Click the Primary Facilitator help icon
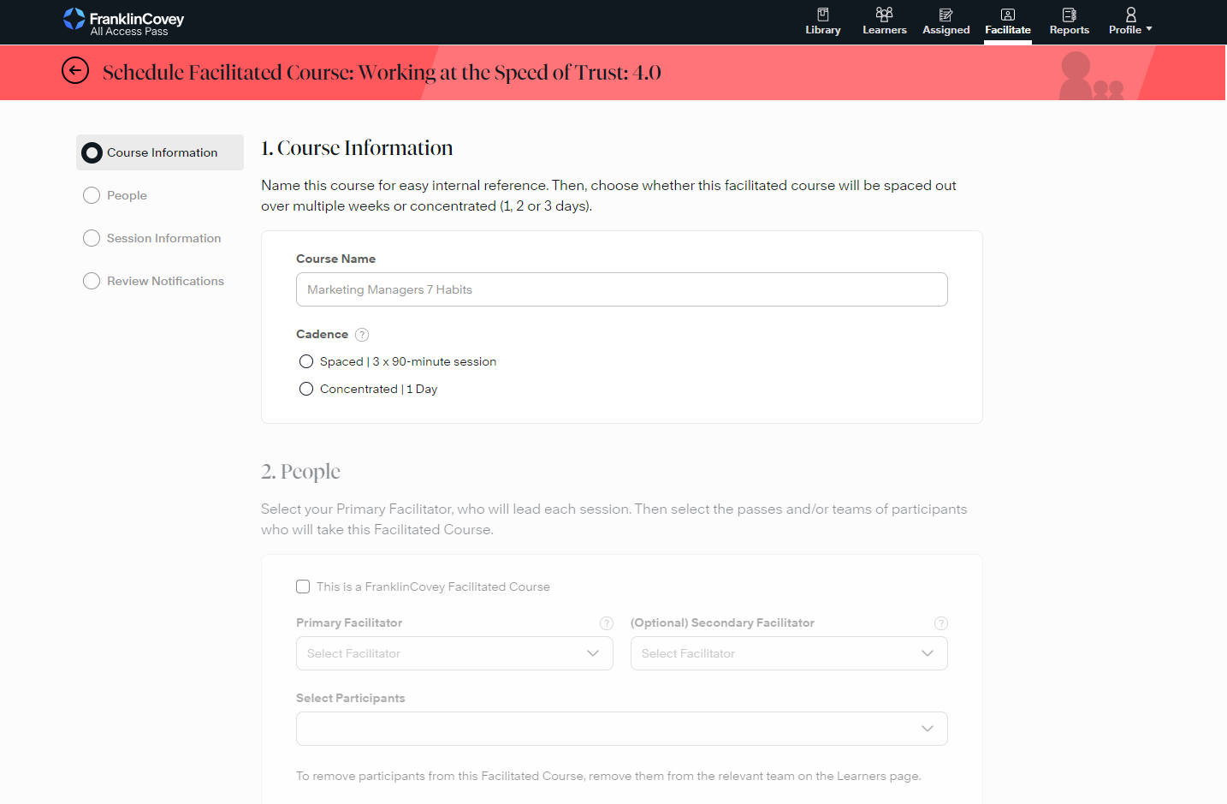Viewport: 1227px width, 804px height. 607,623
